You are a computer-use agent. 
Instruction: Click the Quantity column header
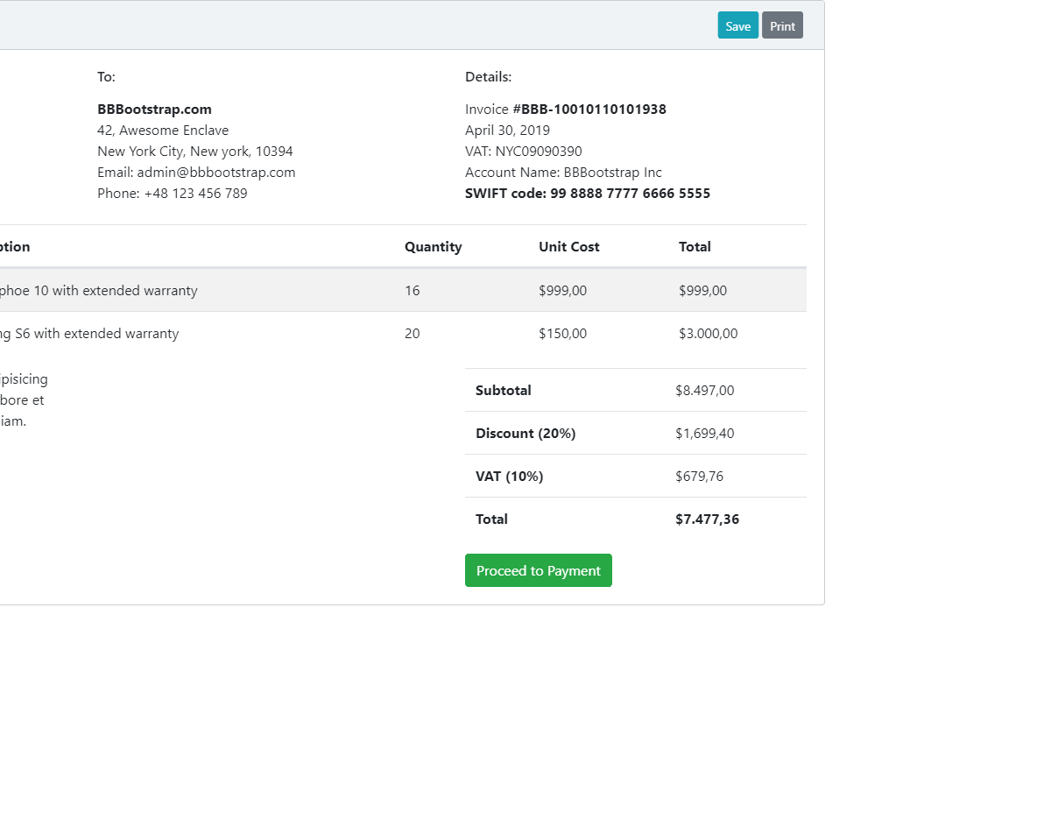coord(433,247)
